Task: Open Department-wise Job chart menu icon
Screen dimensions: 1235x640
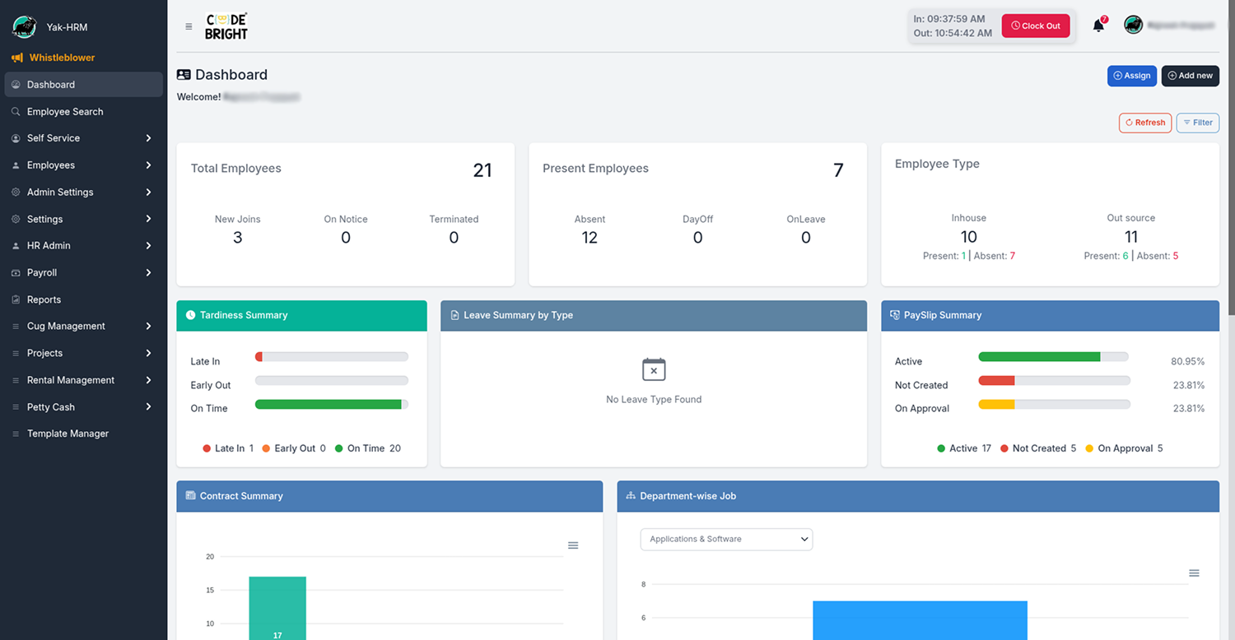Action: tap(1194, 573)
